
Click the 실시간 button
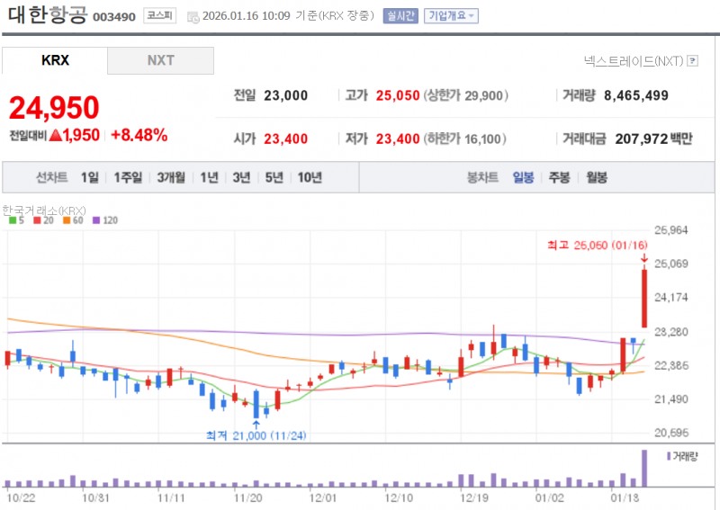[x=400, y=16]
